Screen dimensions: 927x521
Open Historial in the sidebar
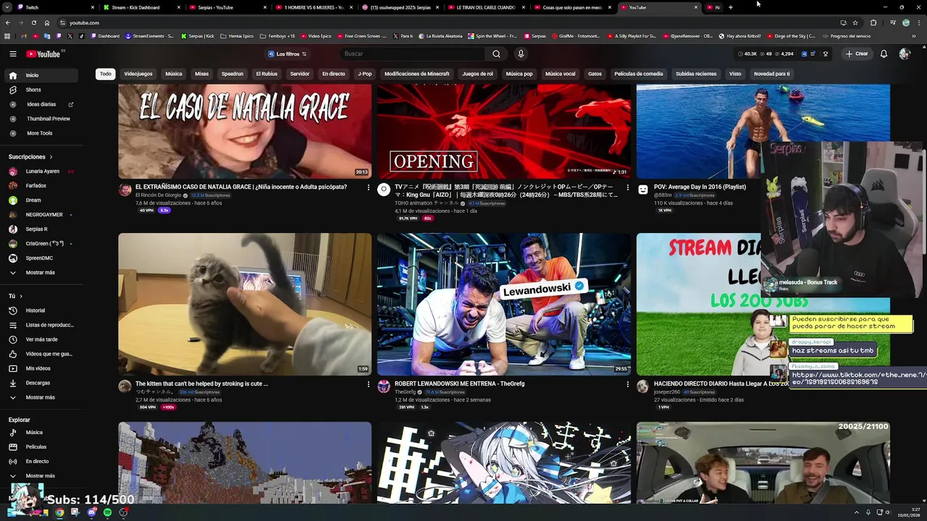point(41,310)
